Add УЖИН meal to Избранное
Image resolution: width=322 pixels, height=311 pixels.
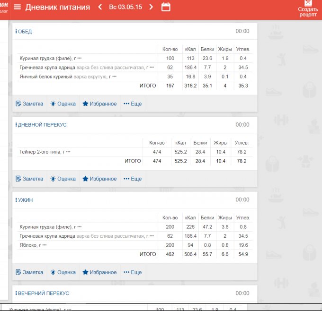point(99,272)
